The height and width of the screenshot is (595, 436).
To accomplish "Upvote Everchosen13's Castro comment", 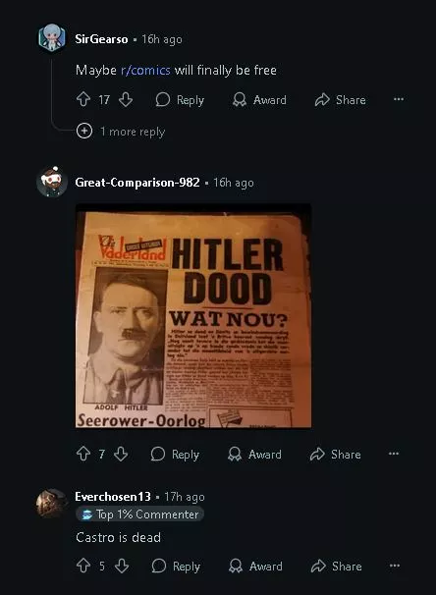I will point(83,566).
